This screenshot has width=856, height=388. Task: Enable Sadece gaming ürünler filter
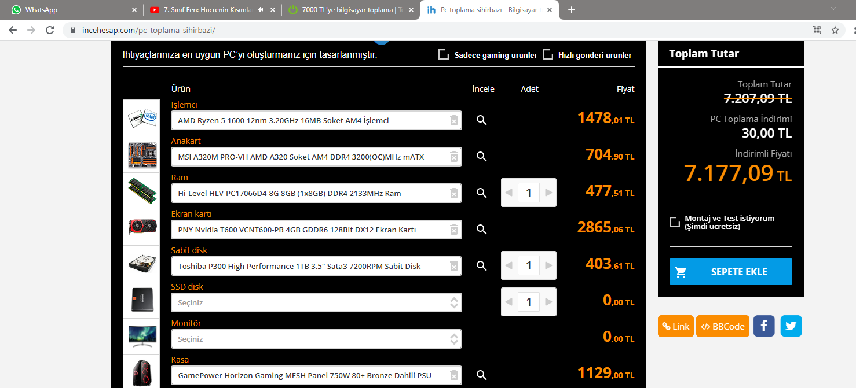(444, 55)
